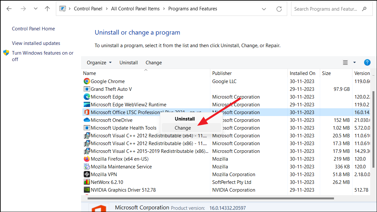This screenshot has height=212, width=377.
Task: Click the Mozilla Firefox program icon
Action: tap(87, 159)
